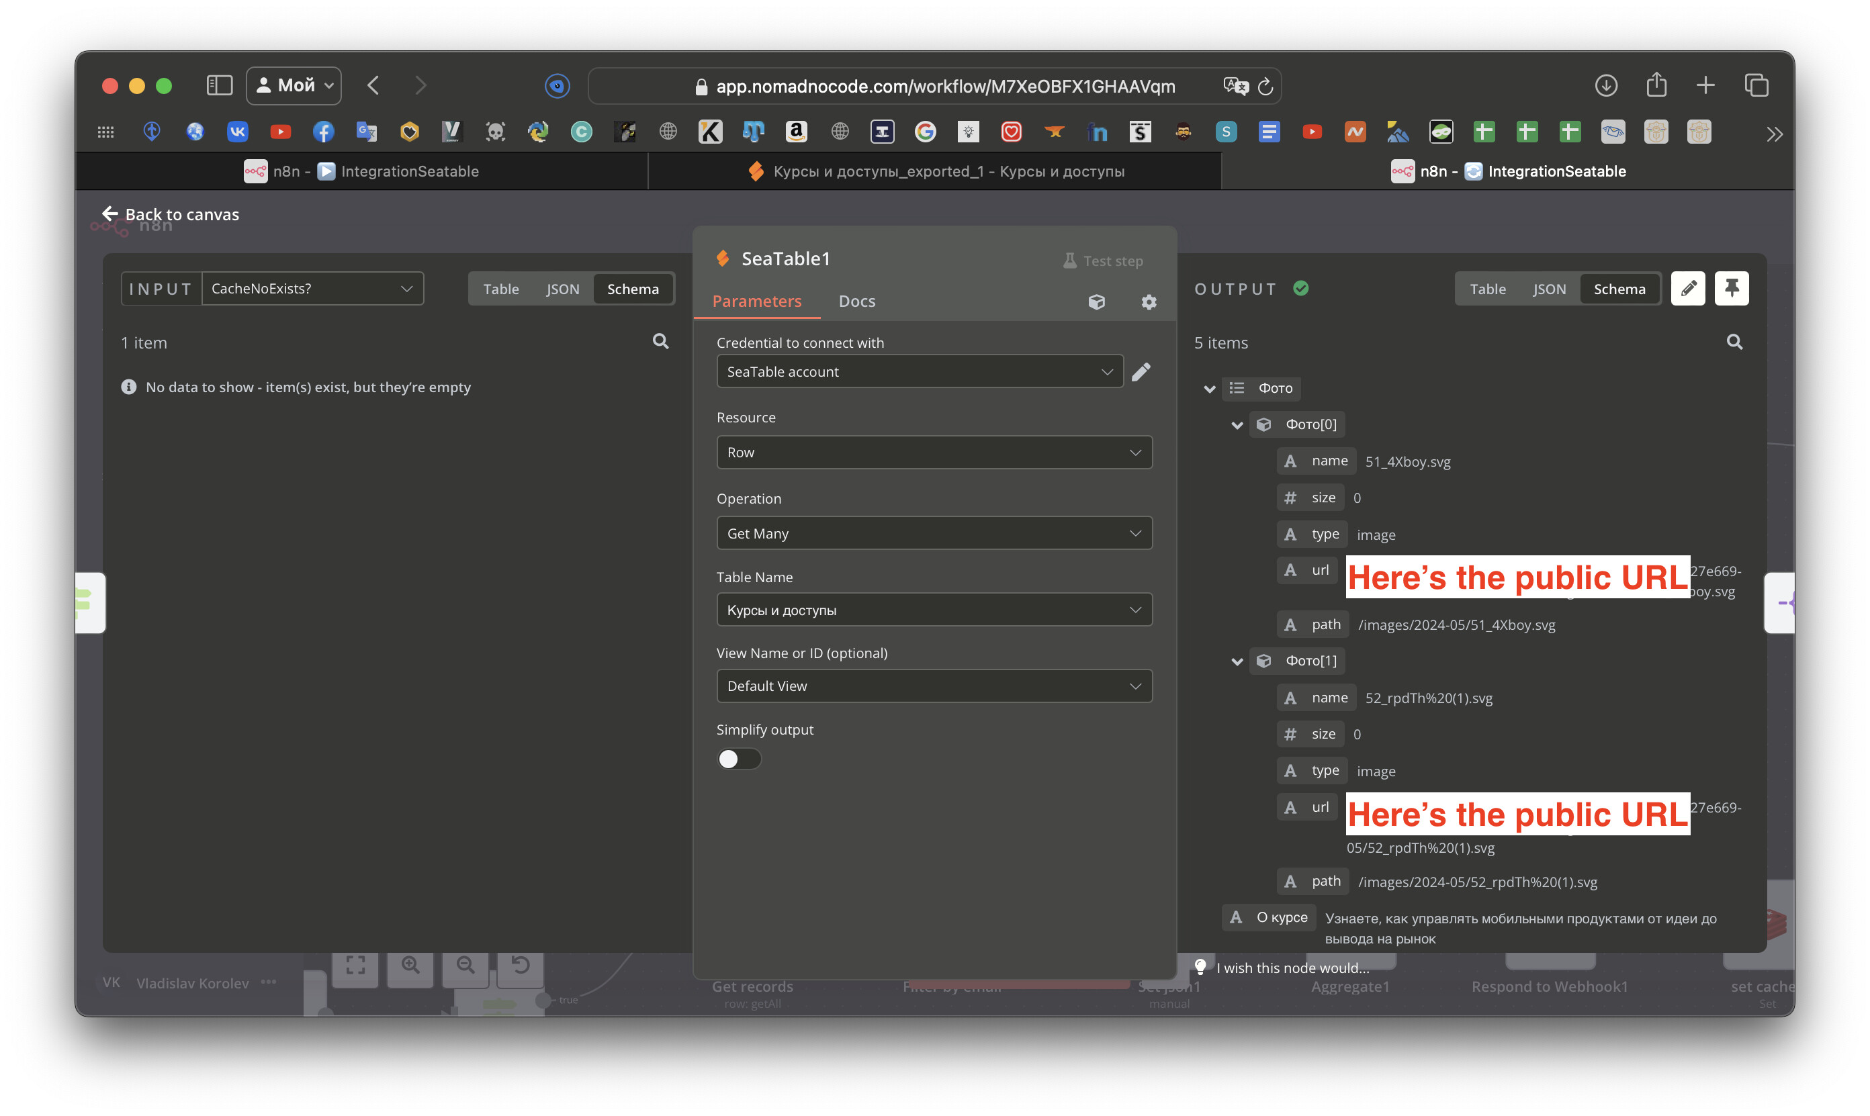Screen dimensions: 1870x1116
Task: Click the size field of Фото[1]
Action: point(1310,734)
